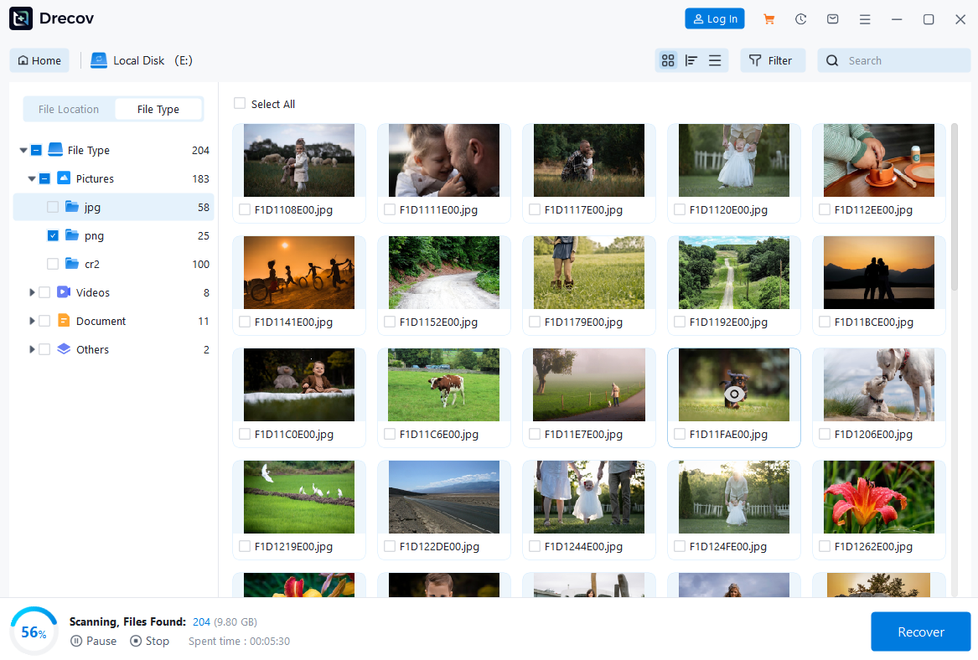This screenshot has width=978, height=660.
Task: Switch to simple list view
Action: (x=715, y=60)
